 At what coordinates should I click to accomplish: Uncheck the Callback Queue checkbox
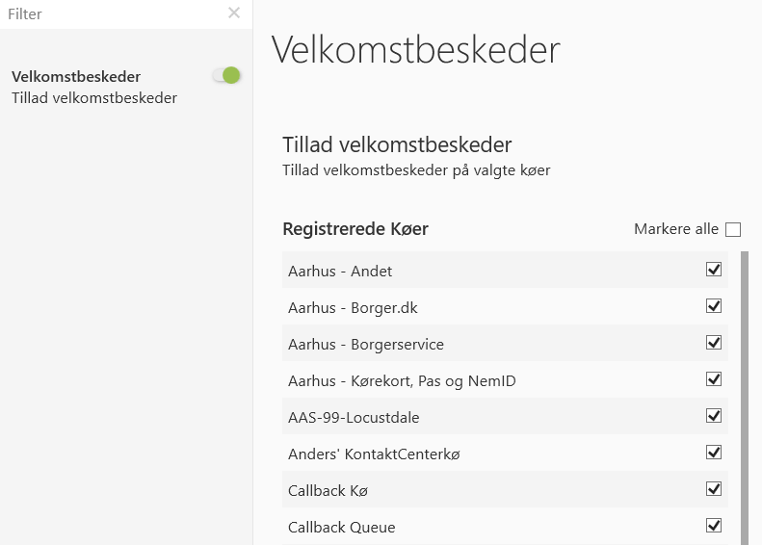[x=714, y=526]
